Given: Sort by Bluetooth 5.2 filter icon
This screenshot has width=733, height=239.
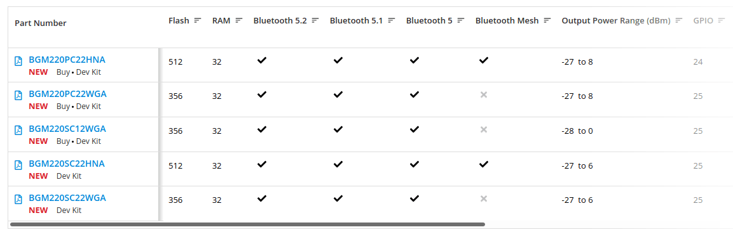Looking at the screenshot, I should coord(315,20).
